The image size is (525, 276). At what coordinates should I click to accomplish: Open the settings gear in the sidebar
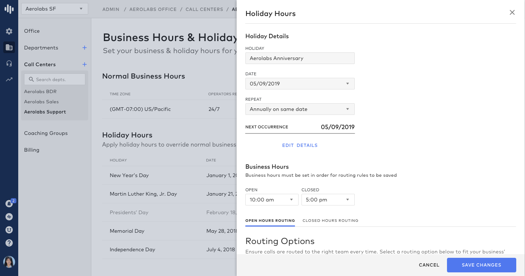[x=9, y=31]
